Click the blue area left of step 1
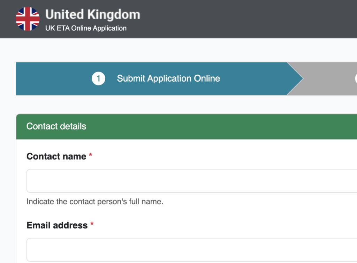357x263 pixels. click(x=52, y=78)
